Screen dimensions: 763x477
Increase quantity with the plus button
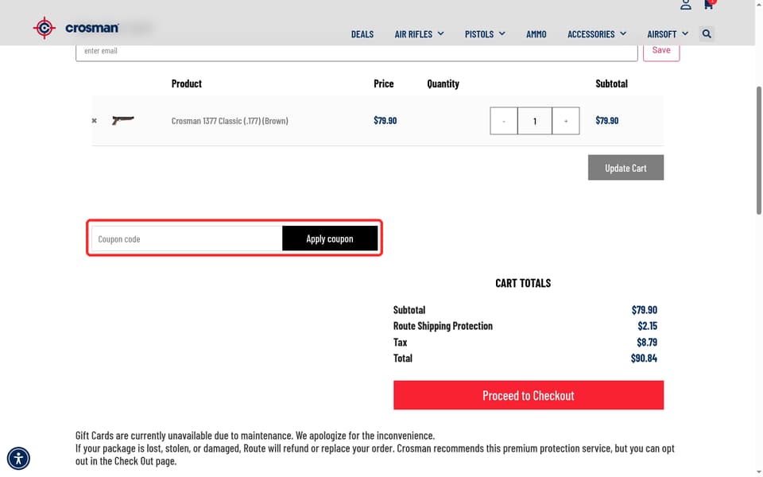pyautogui.click(x=565, y=121)
